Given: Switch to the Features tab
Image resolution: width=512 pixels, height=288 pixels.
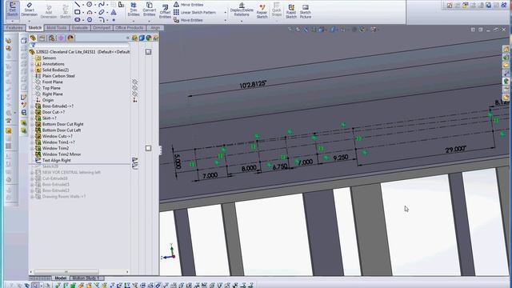Looking at the screenshot, I should tap(14, 28).
